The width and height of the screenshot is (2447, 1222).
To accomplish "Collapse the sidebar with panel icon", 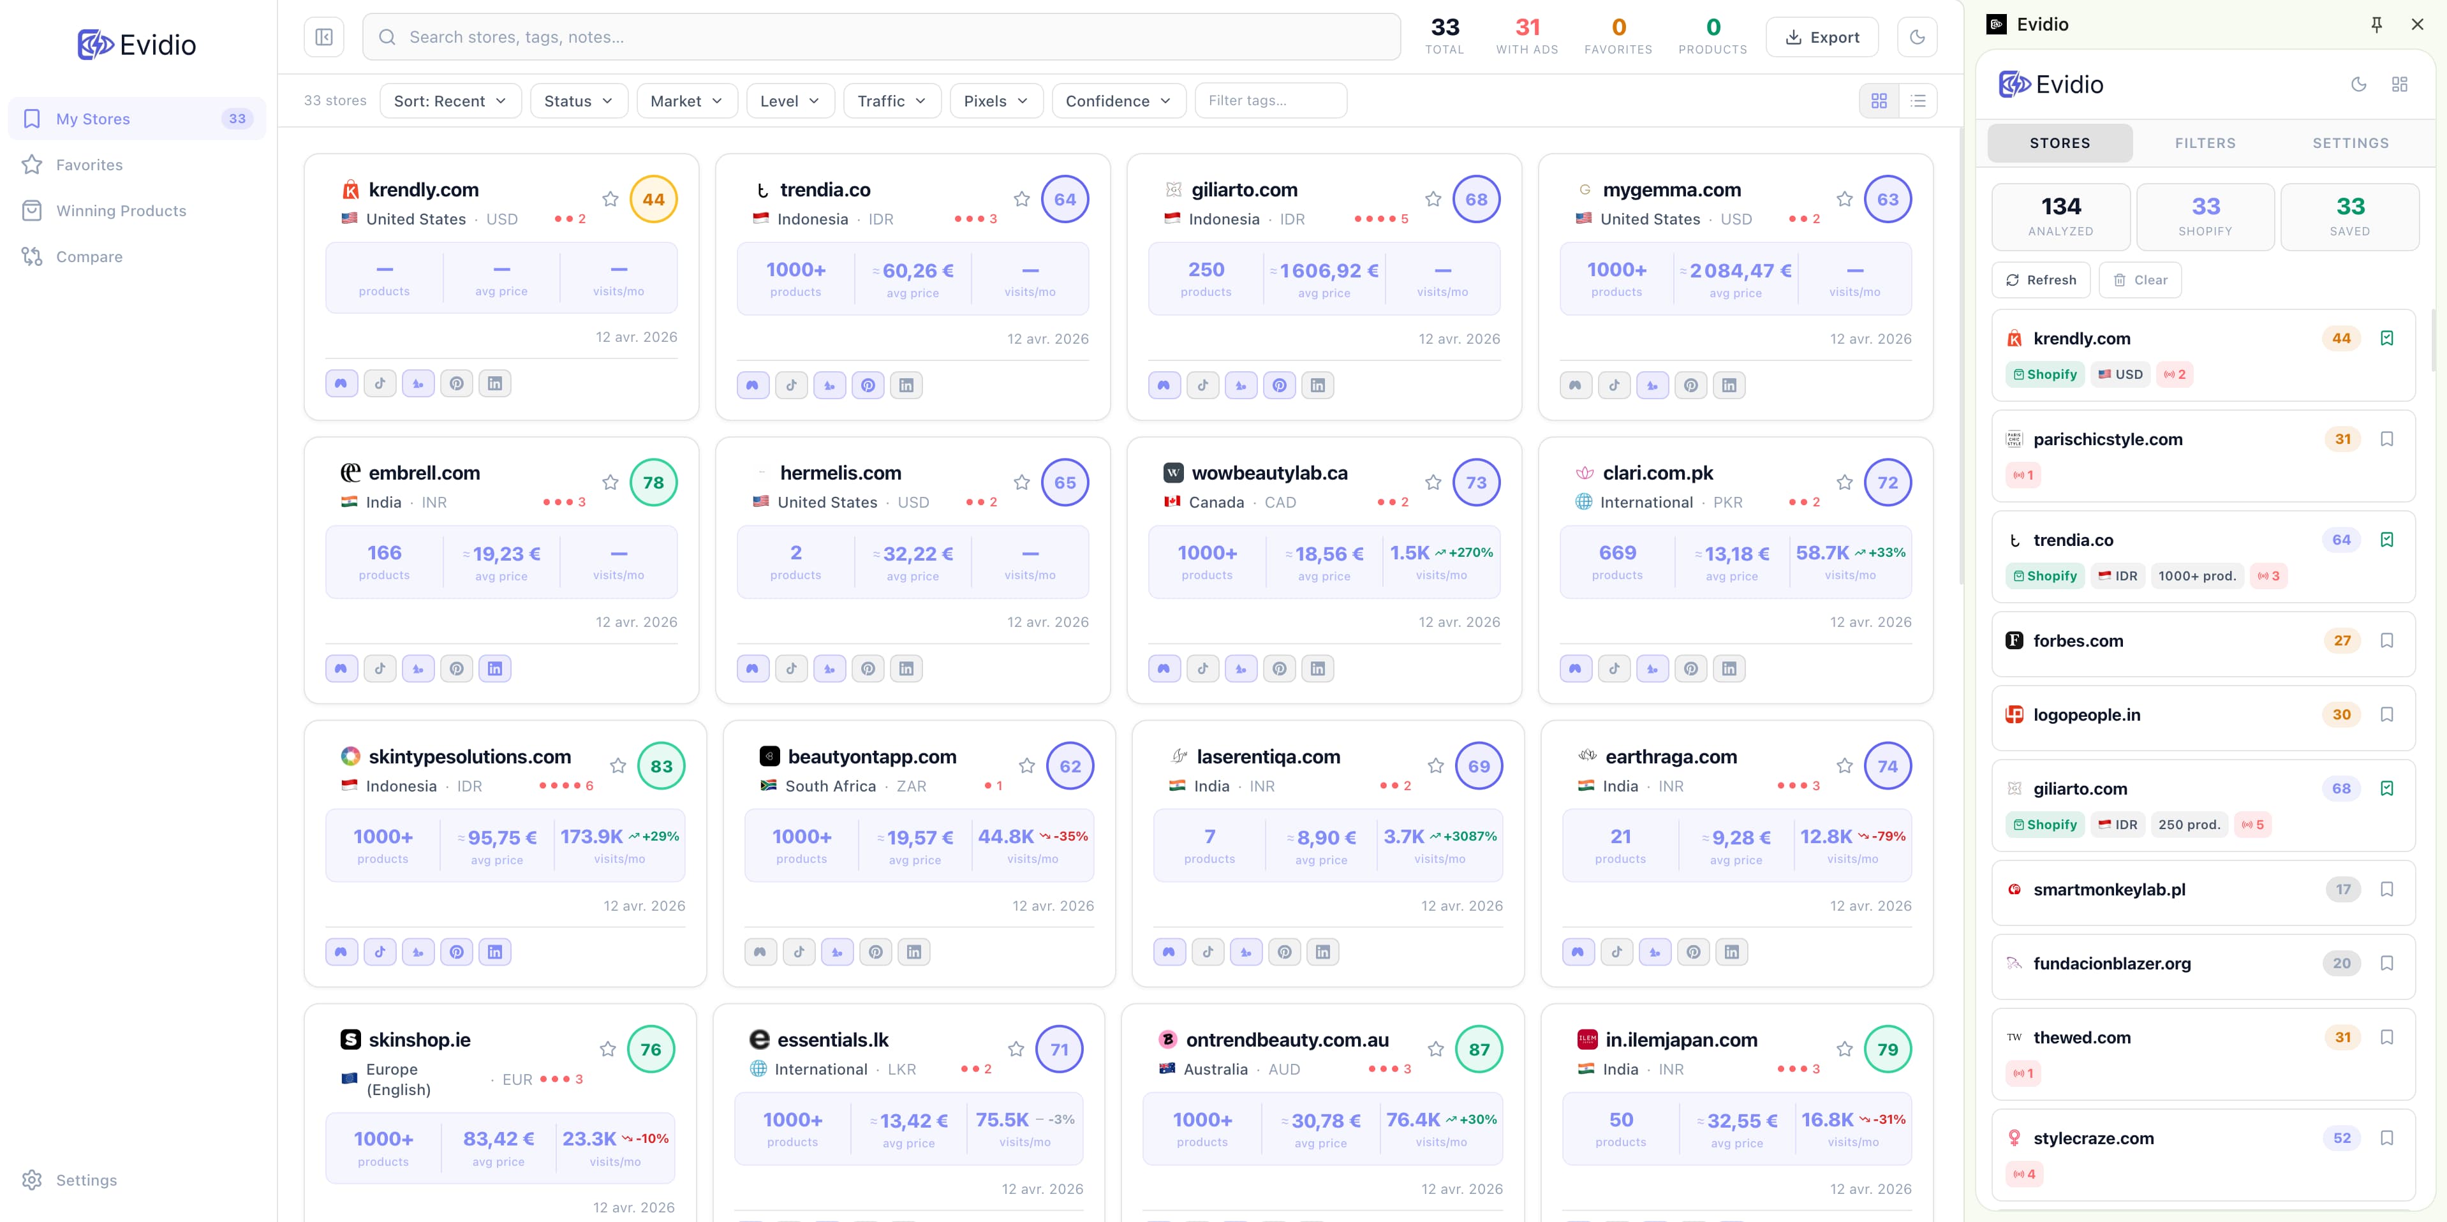I will (x=324, y=37).
